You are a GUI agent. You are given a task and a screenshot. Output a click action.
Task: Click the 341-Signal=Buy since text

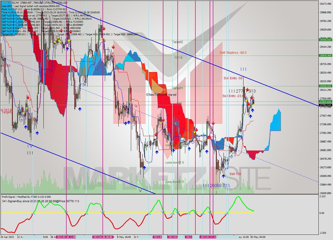40,201
